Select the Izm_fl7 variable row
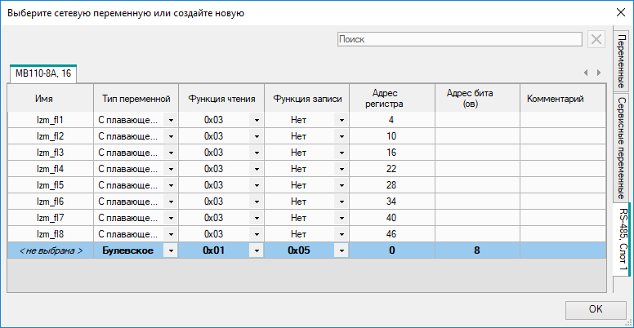This screenshot has width=634, height=328. 50,218
